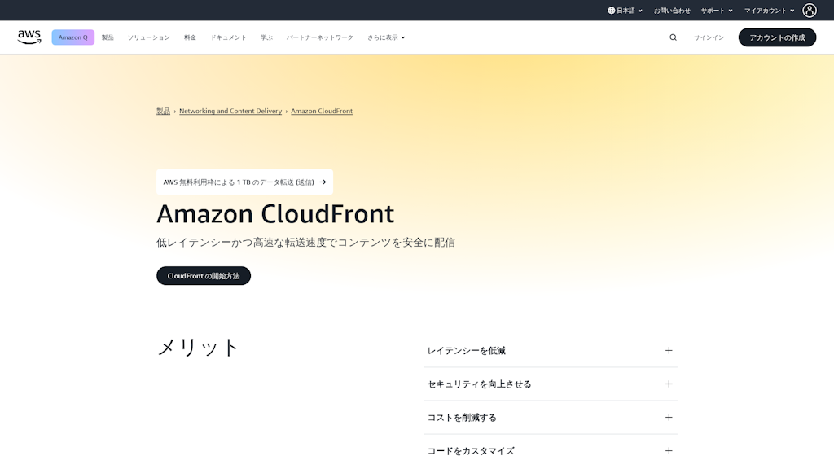This screenshot has height=469, width=834.
Task: Click the plus icon beside レイテンシーを低減
Action: (669, 351)
